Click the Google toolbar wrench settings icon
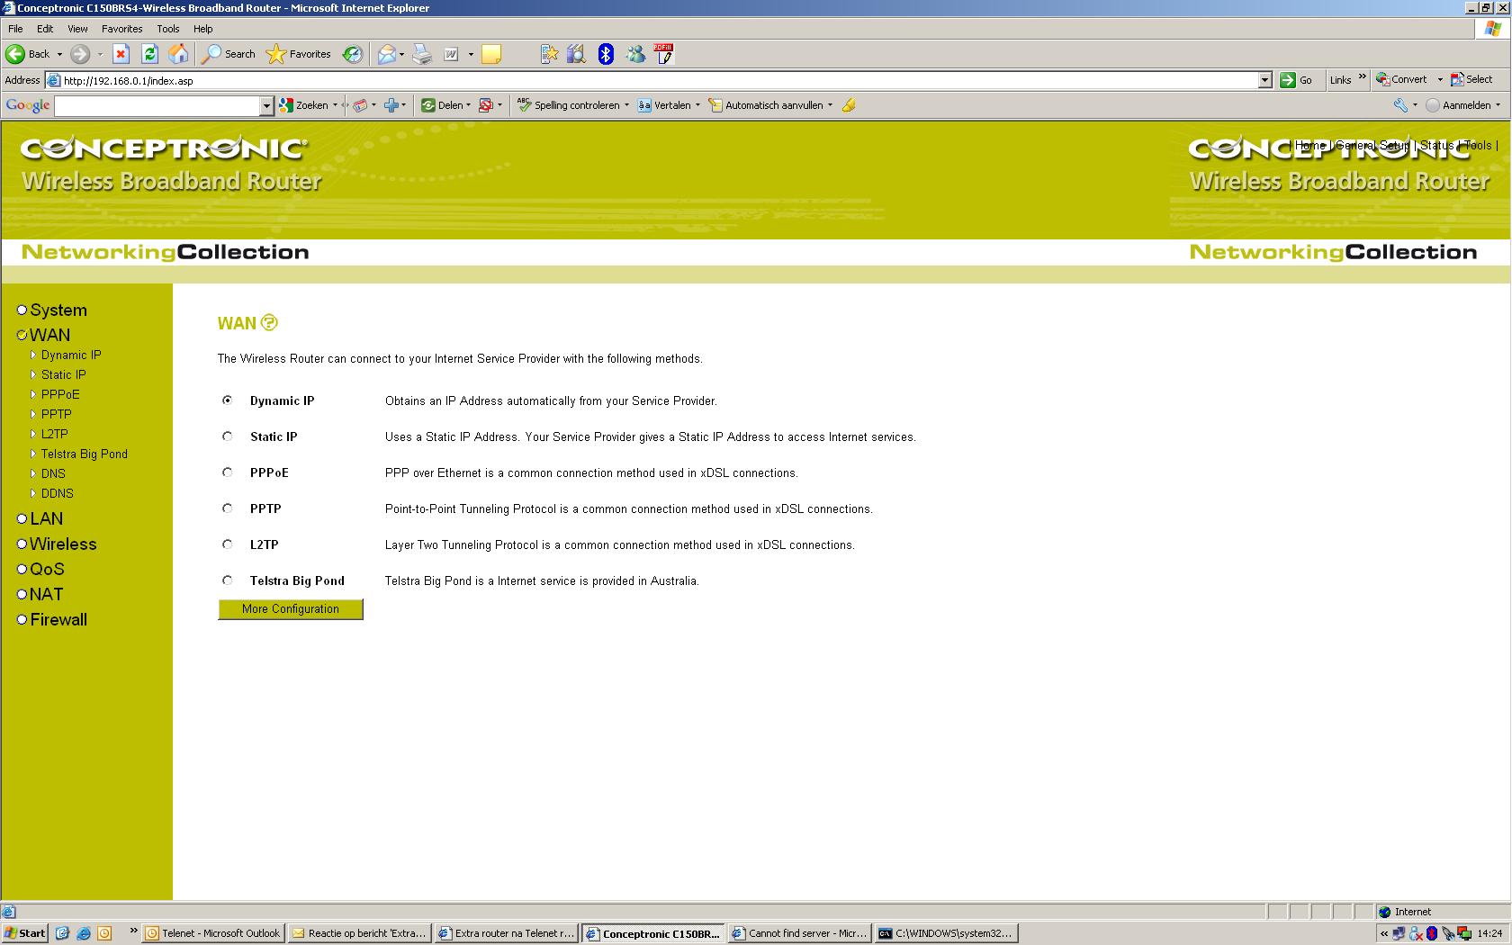The height and width of the screenshot is (945, 1512). [x=1400, y=105]
